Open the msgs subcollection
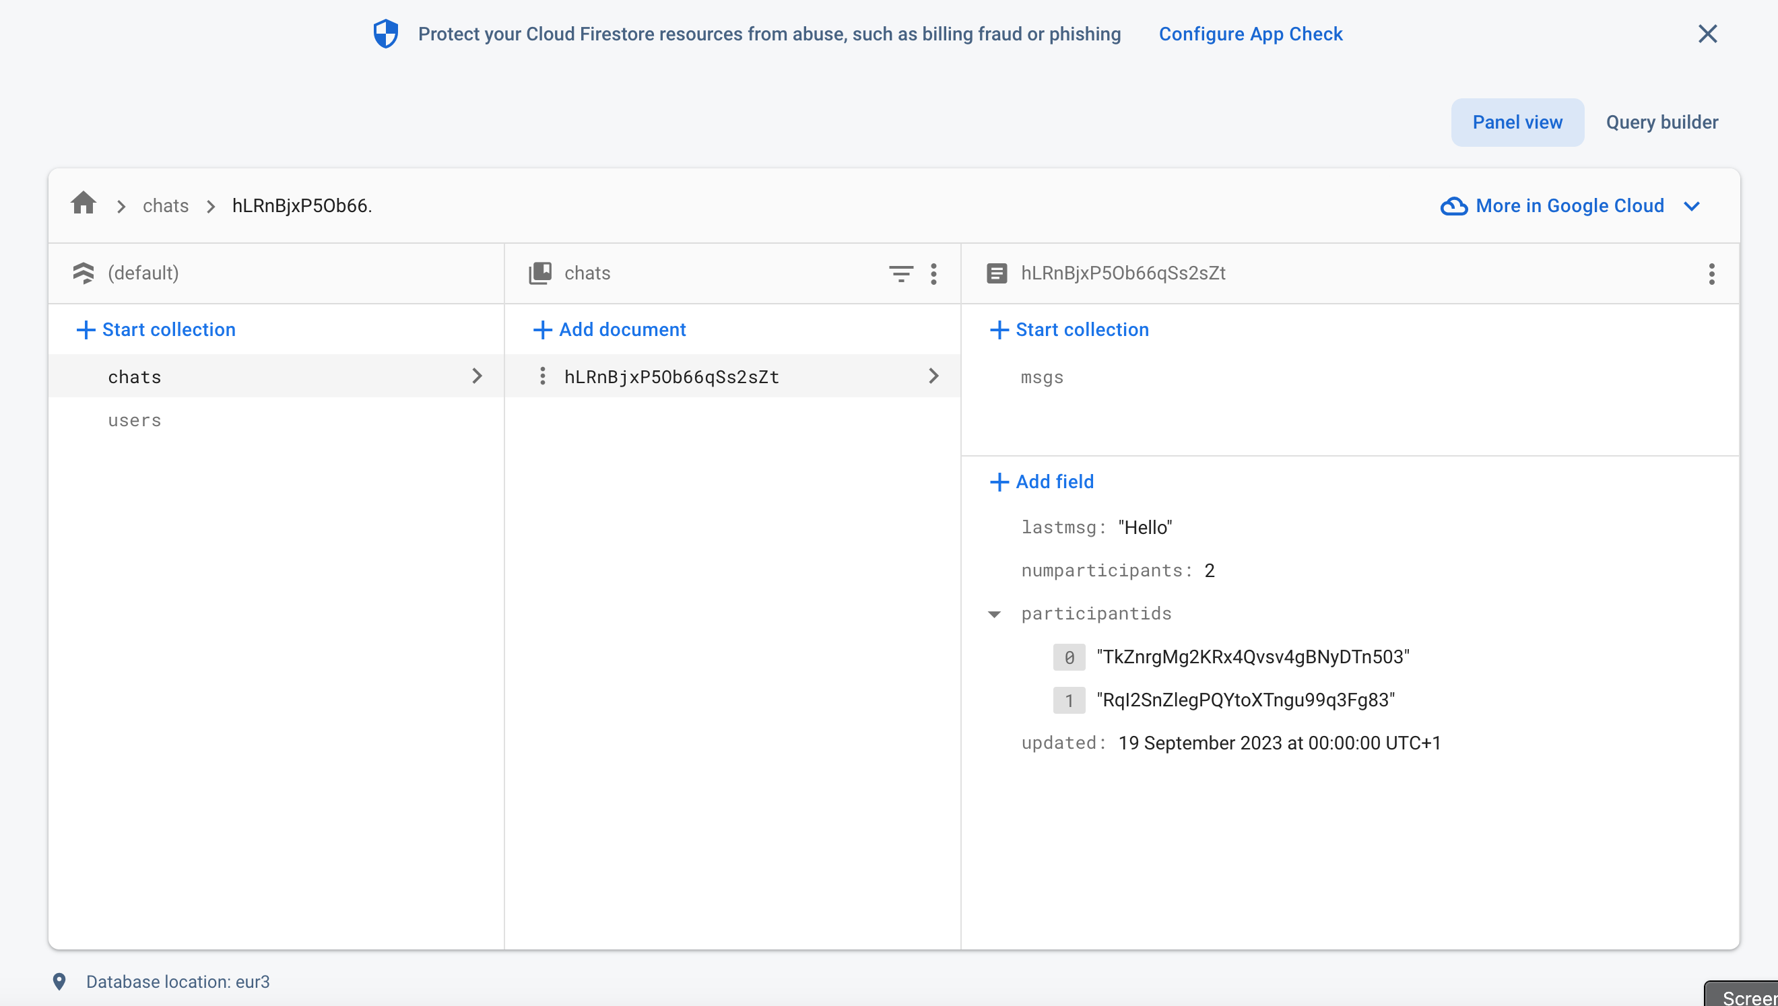Viewport: 1778px width, 1006px height. click(x=1041, y=377)
